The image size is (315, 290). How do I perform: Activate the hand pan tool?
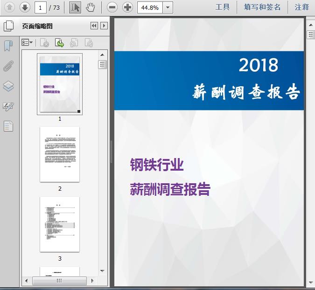(90, 7)
